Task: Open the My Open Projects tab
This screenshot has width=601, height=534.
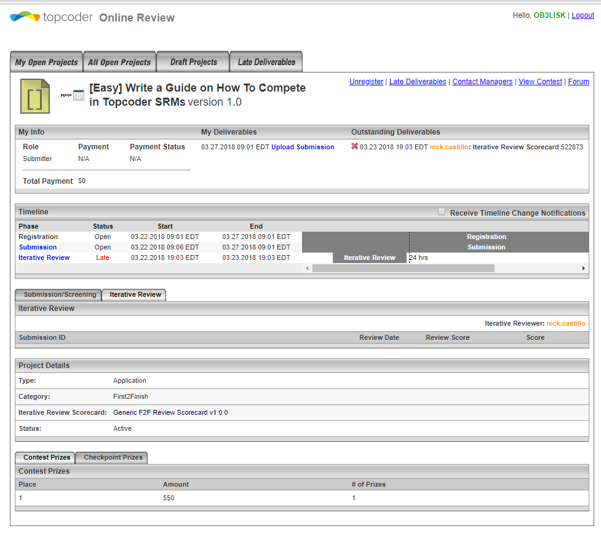Action: (46, 62)
